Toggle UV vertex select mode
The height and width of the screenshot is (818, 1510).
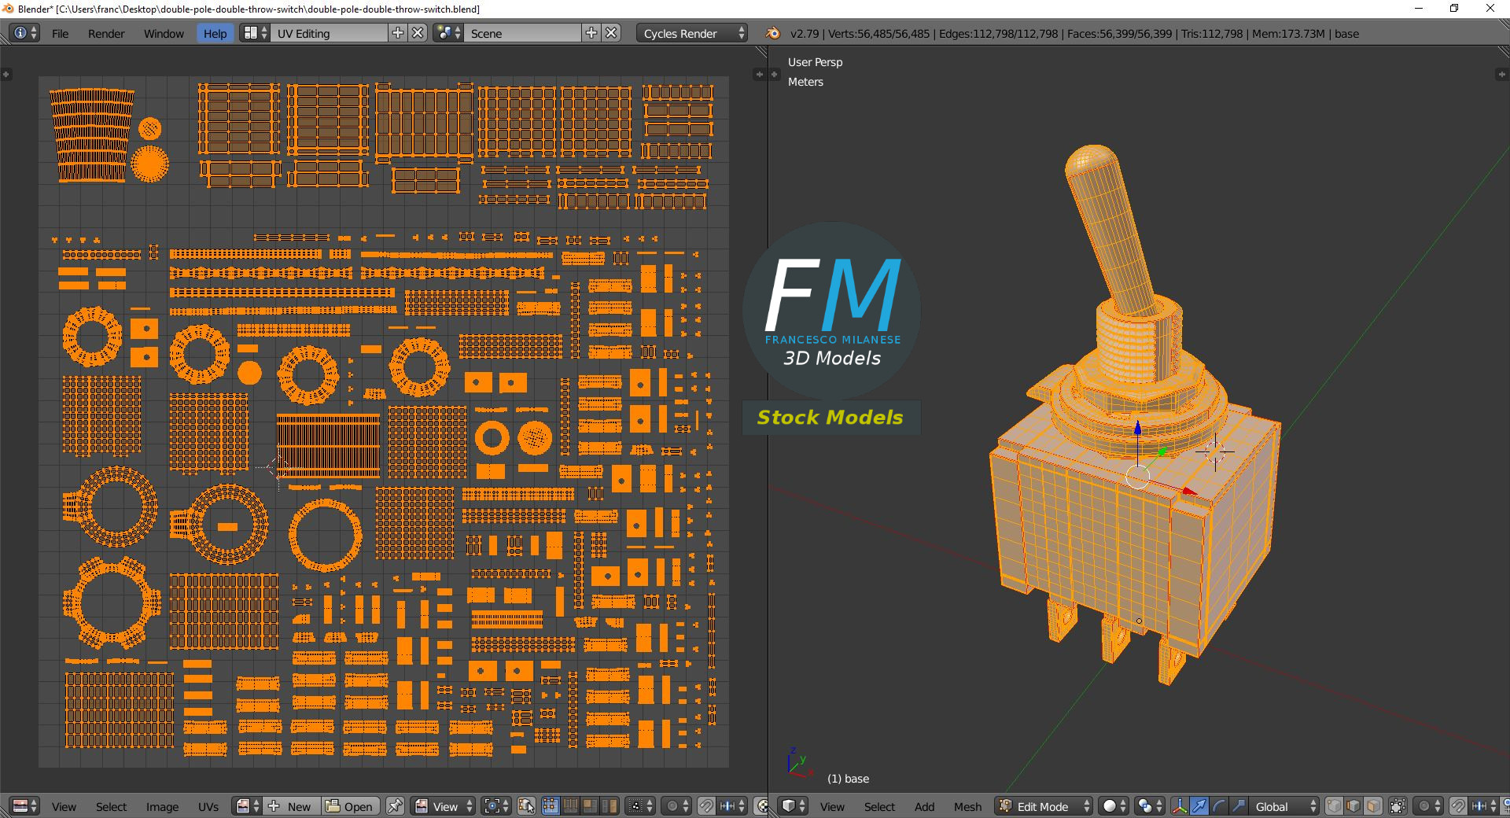[x=551, y=806]
